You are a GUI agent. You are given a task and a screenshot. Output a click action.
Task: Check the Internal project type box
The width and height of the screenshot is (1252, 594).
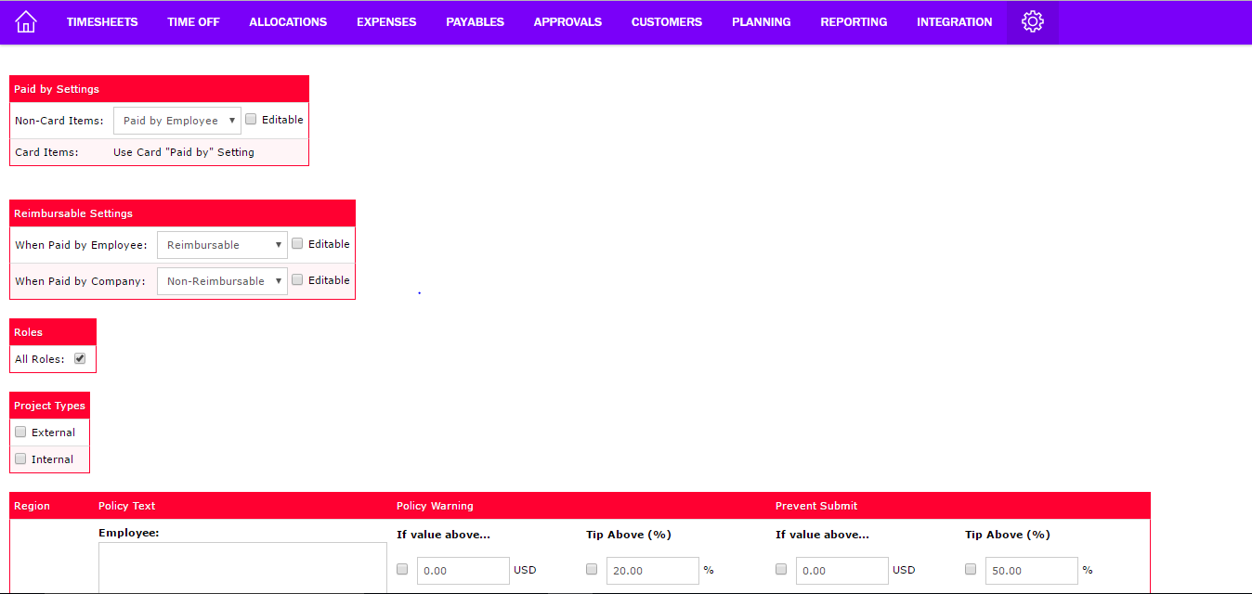tap(20, 458)
